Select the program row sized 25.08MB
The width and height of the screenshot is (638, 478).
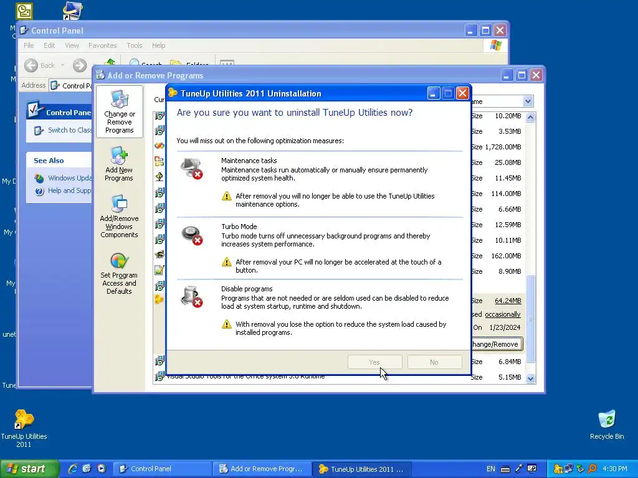point(340,162)
